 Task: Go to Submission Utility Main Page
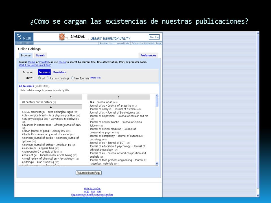(146, 43)
